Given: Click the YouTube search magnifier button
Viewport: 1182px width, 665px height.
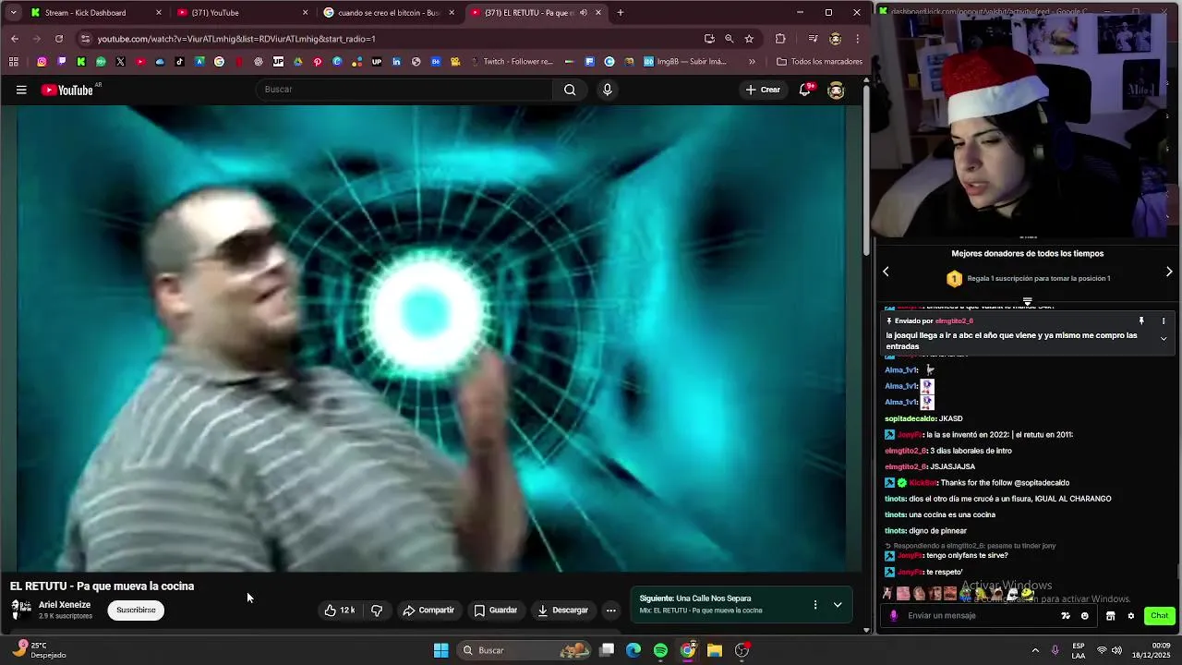Looking at the screenshot, I should (570, 90).
